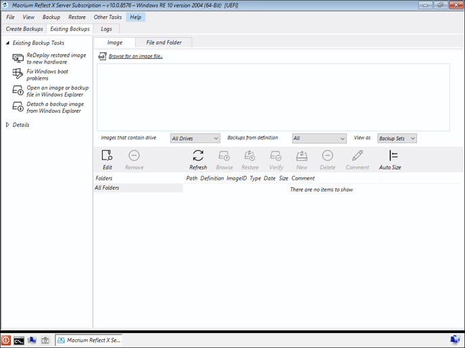Click the Path column header
Image resolution: width=465 pixels, height=348 pixels.
[191, 178]
